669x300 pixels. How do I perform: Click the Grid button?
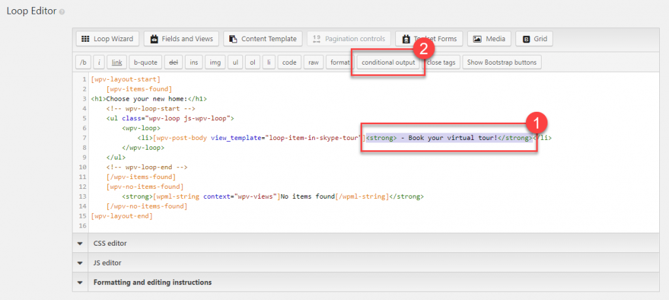point(534,39)
